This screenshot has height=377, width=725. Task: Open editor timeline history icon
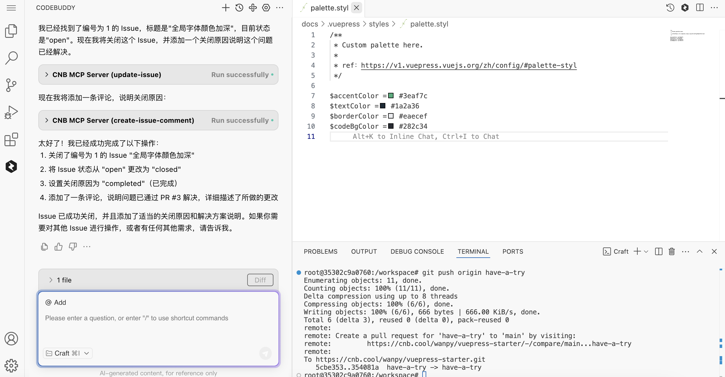coord(670,8)
